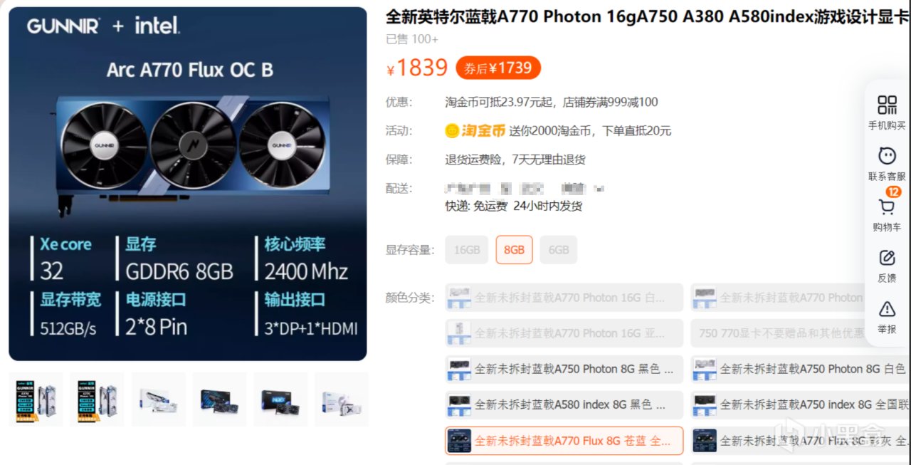The width and height of the screenshot is (911, 465).
Task: Choose the 8GB memory capacity option
Action: pyautogui.click(x=514, y=250)
